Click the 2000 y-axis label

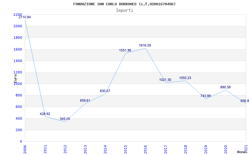pyautogui.click(x=18, y=26)
